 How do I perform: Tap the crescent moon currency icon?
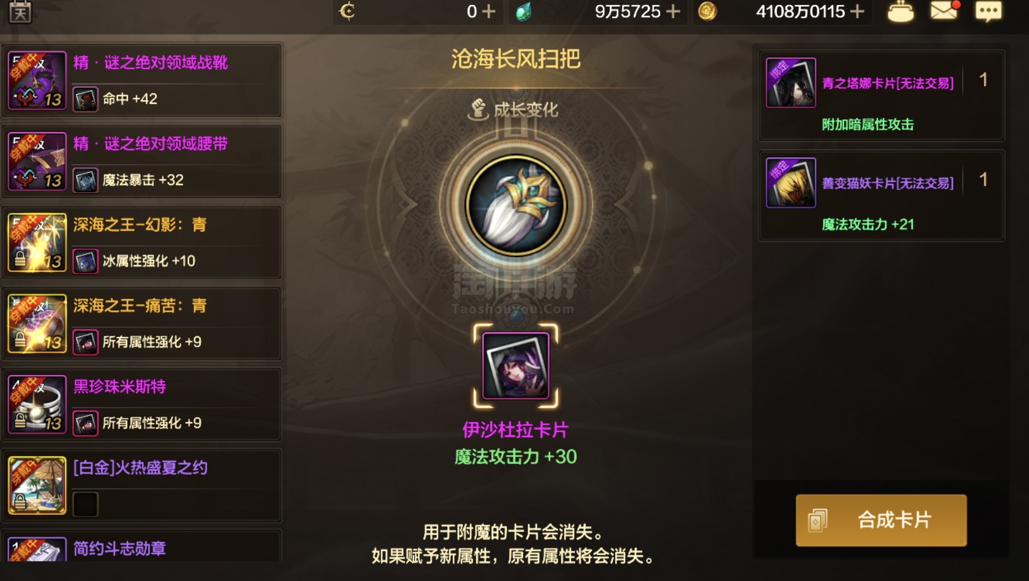[347, 11]
